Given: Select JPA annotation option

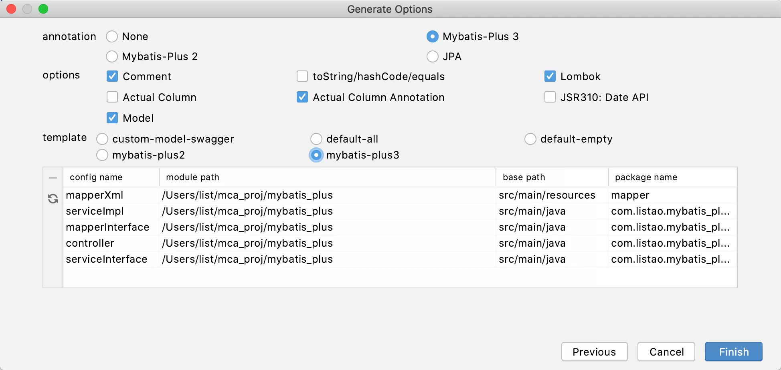Looking at the screenshot, I should [432, 56].
